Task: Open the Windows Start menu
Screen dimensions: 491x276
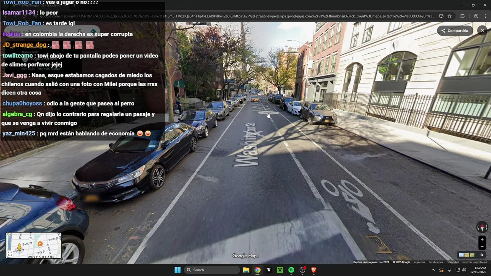Action: pos(178,270)
